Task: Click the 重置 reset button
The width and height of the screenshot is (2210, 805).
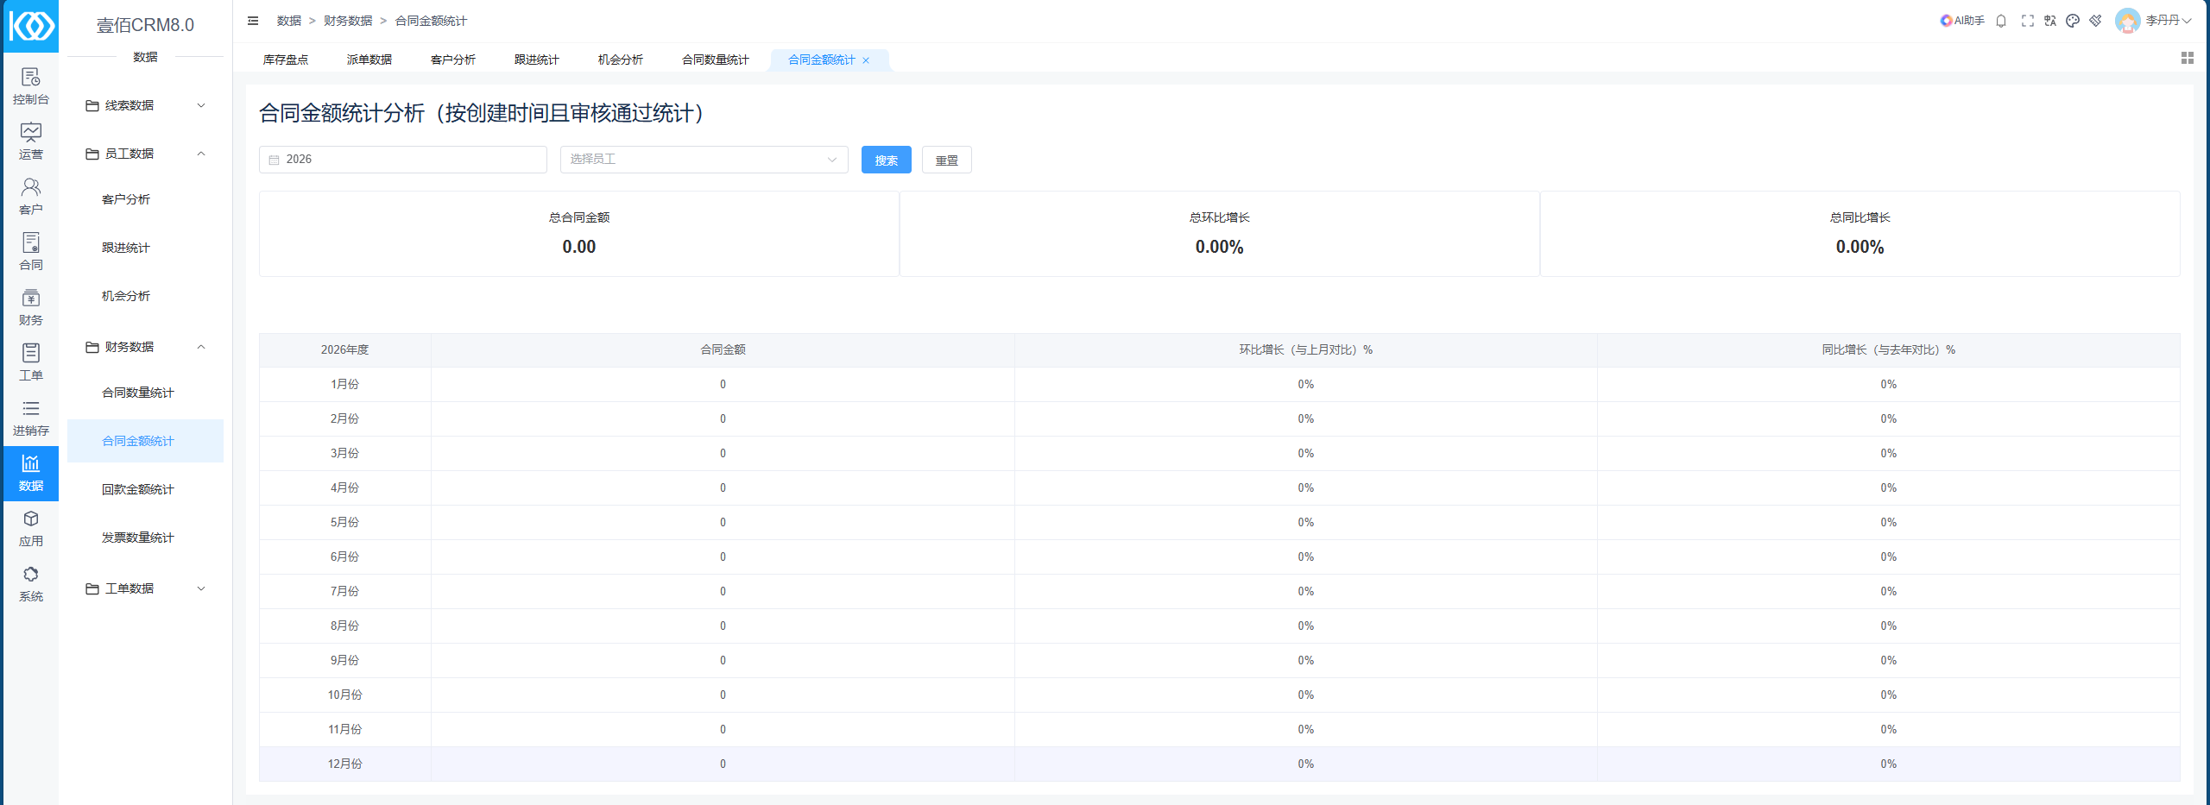Action: [x=947, y=160]
